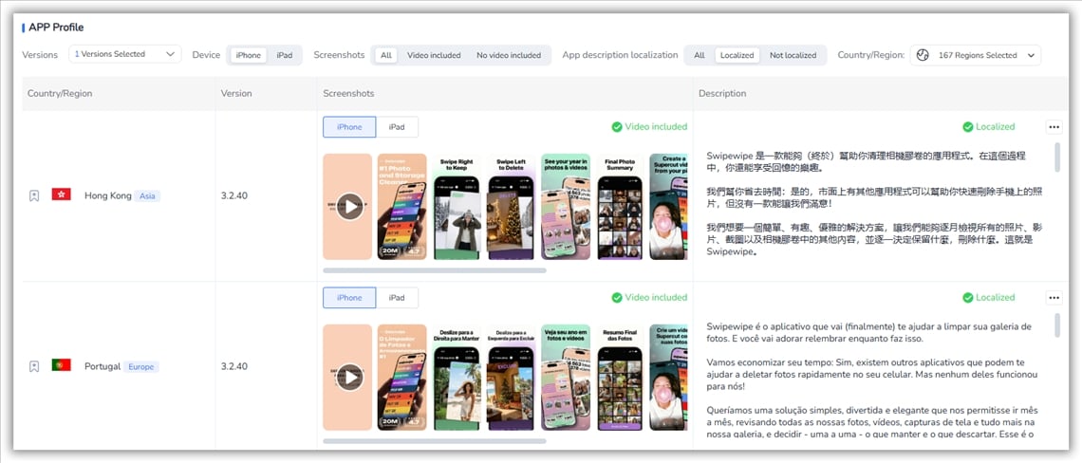Click the Asia region tag

(147, 196)
